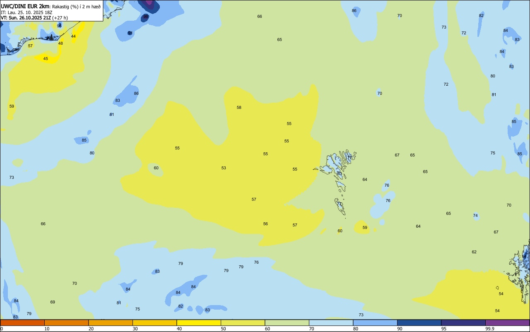Viewport: 530px width, 332px height.
Task: Click the 80–90 blue legend swatch
Action: (x=375, y=322)
